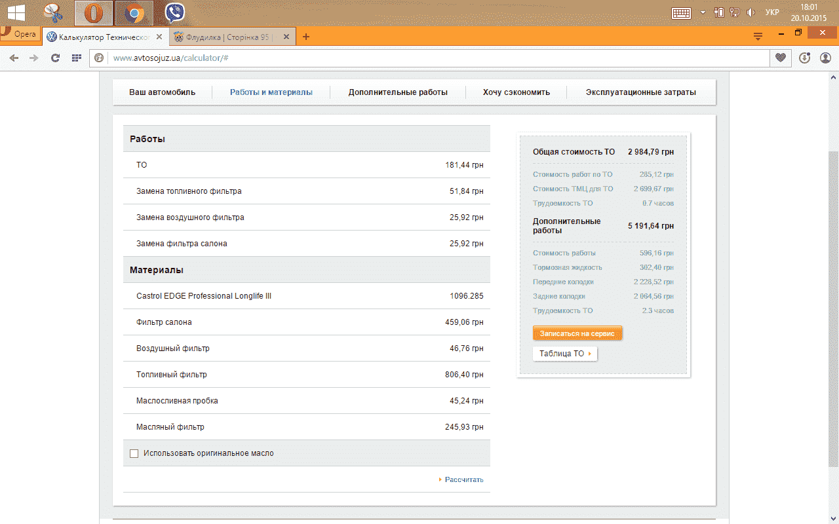Select the Фильтр салона material row
Screen dimensions: 839x524
click(x=307, y=322)
